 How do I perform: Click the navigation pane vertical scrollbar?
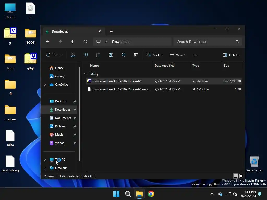79,114
